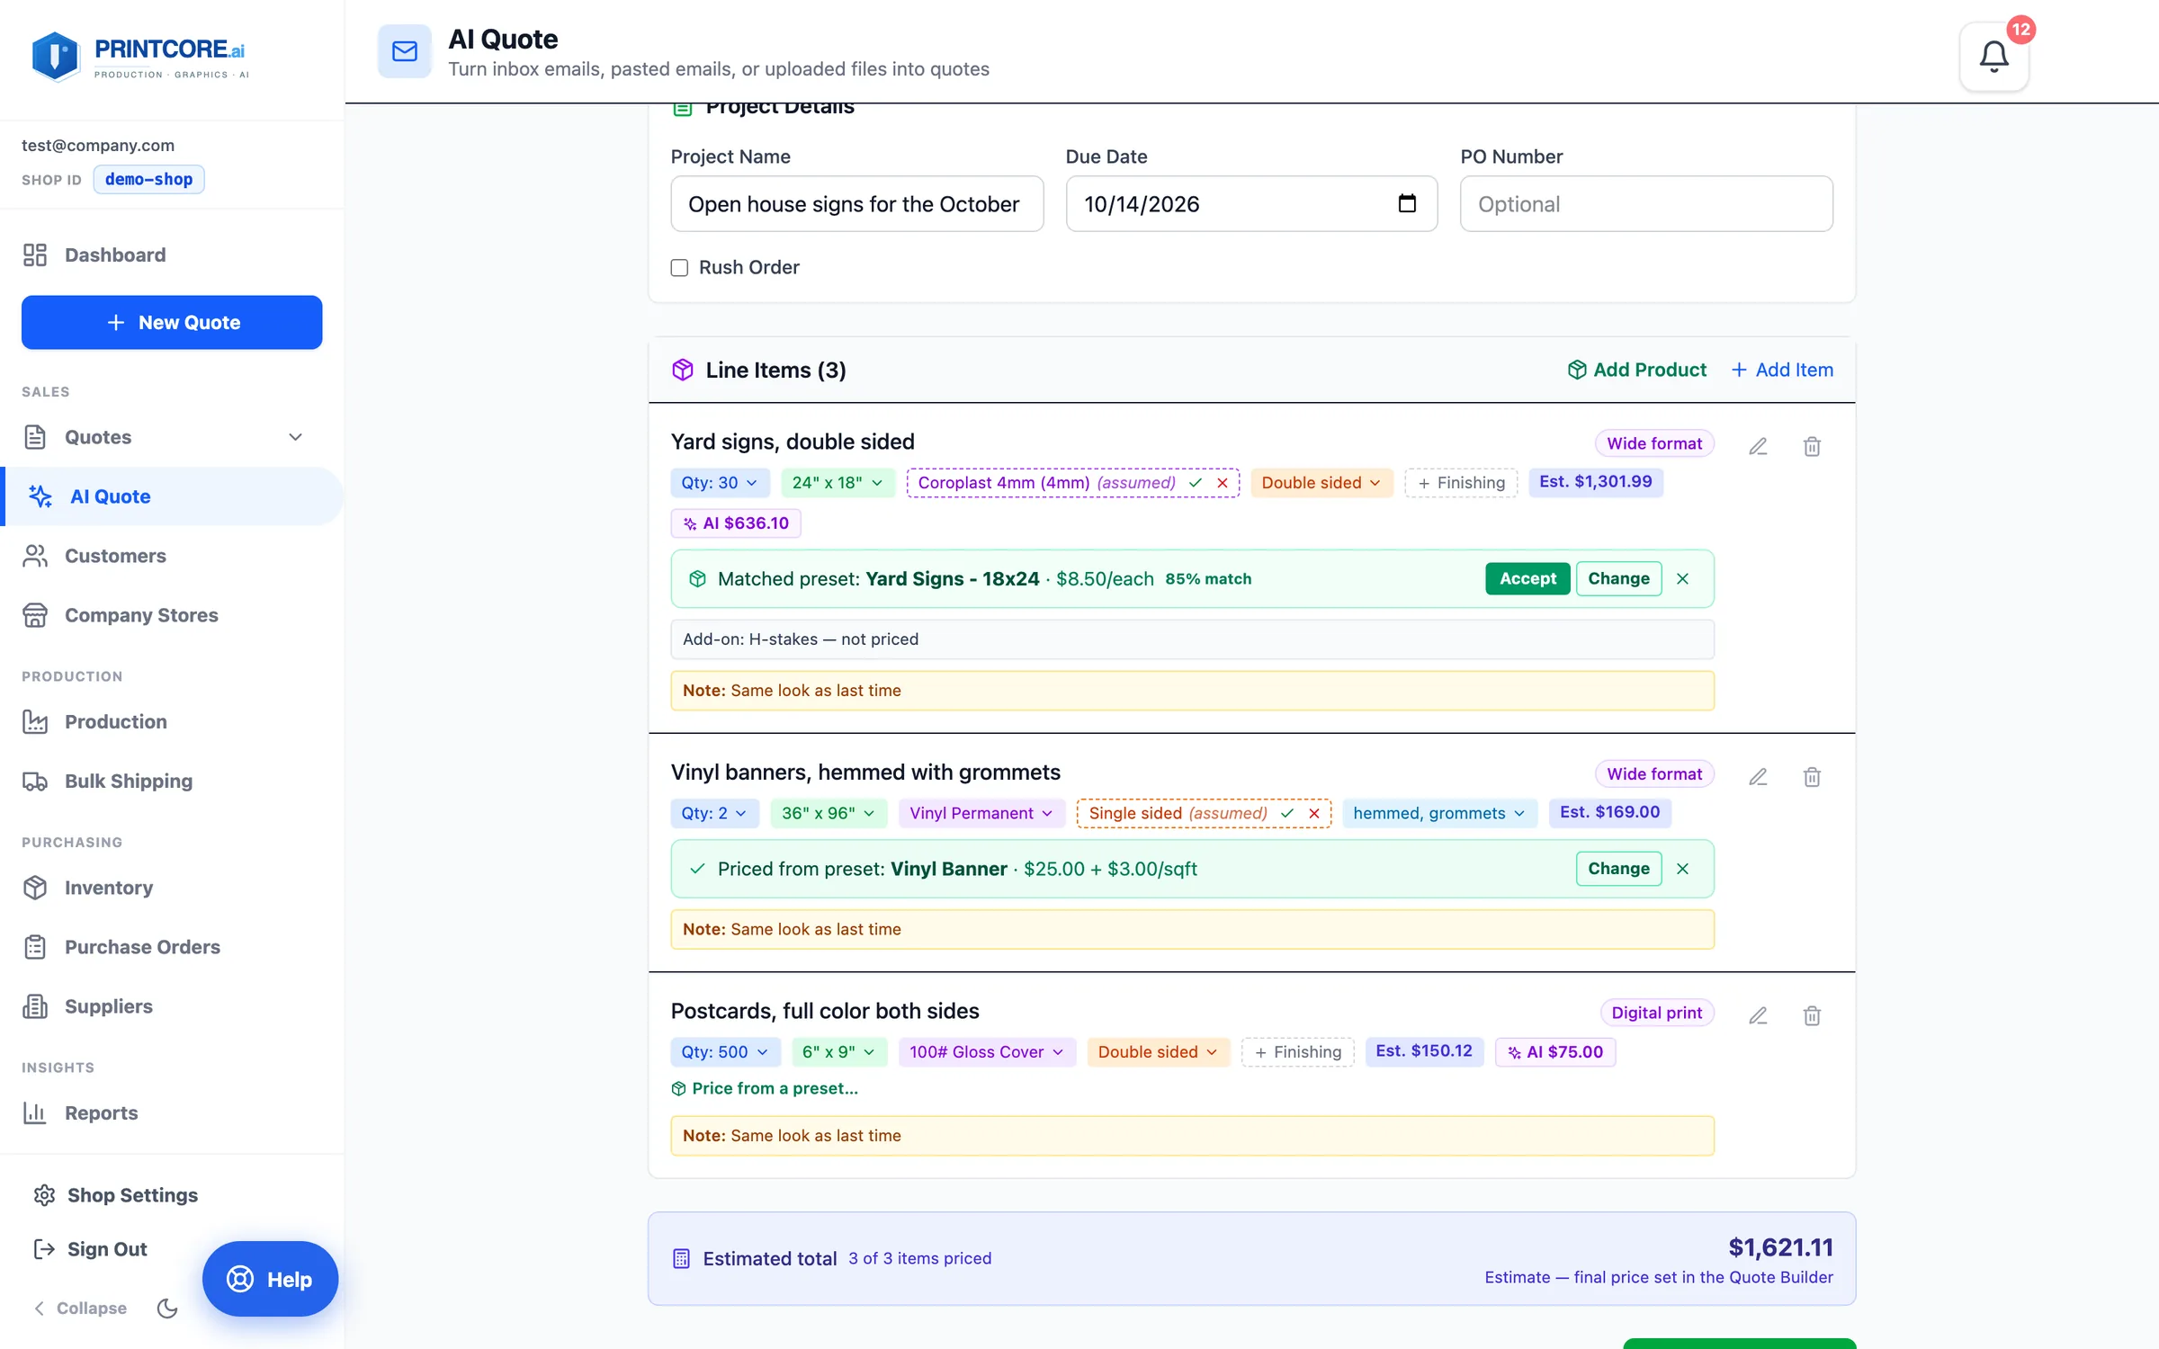Delete the Yard signs line item

click(x=1812, y=446)
